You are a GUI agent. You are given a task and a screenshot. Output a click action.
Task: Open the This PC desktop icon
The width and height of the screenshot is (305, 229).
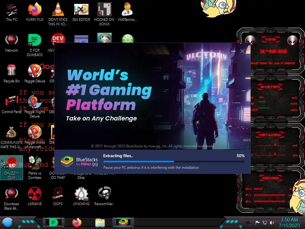(12, 12)
